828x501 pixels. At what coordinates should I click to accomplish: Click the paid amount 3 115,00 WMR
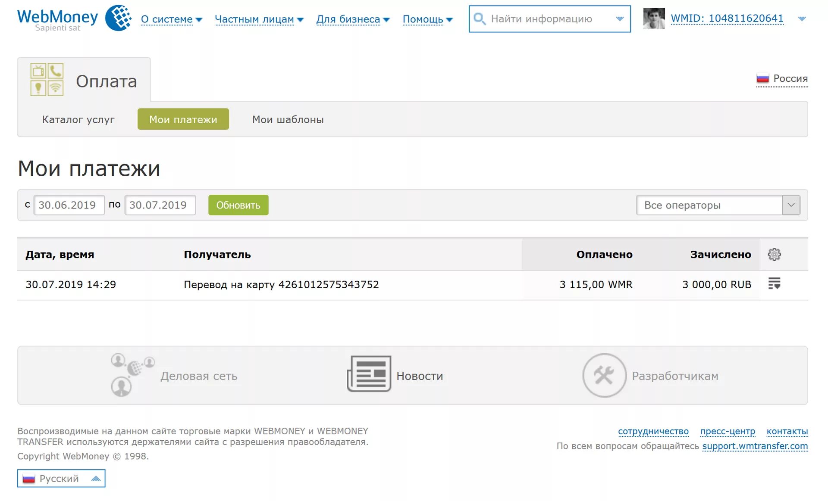pos(596,285)
